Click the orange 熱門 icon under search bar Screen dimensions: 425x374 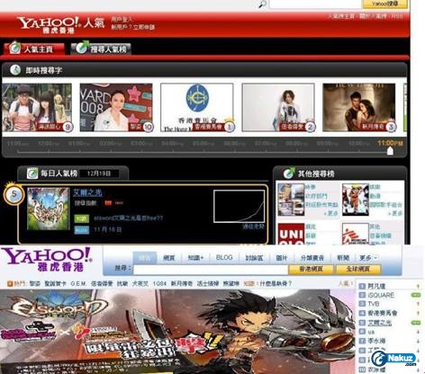pyautogui.click(x=10, y=283)
